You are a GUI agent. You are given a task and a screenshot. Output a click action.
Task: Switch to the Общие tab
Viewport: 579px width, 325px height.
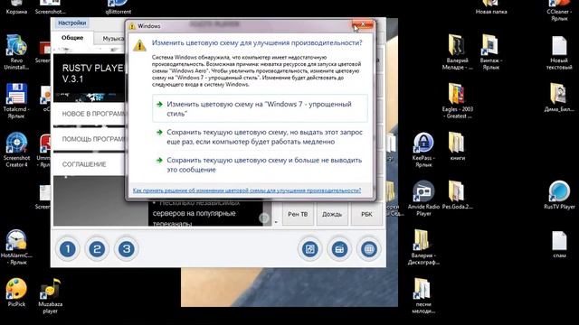72,38
